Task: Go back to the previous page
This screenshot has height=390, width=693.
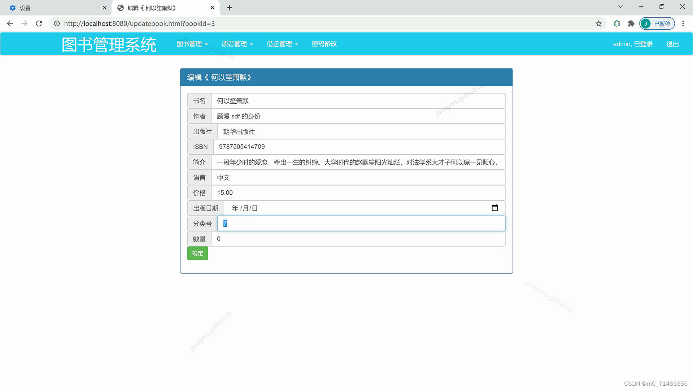Action: (10, 23)
